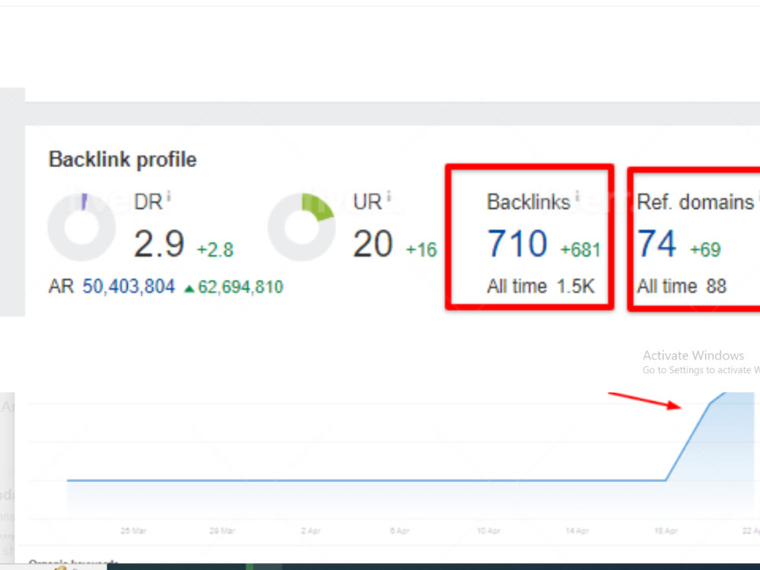Click the UR change +16

point(421,250)
